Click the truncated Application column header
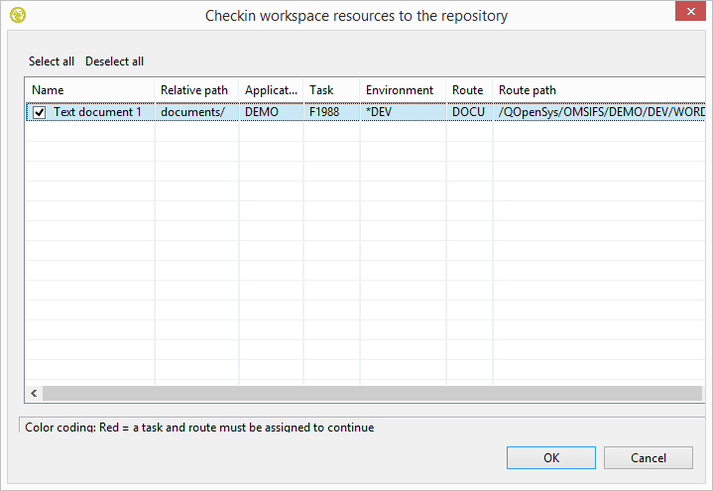The image size is (713, 491). (x=271, y=90)
